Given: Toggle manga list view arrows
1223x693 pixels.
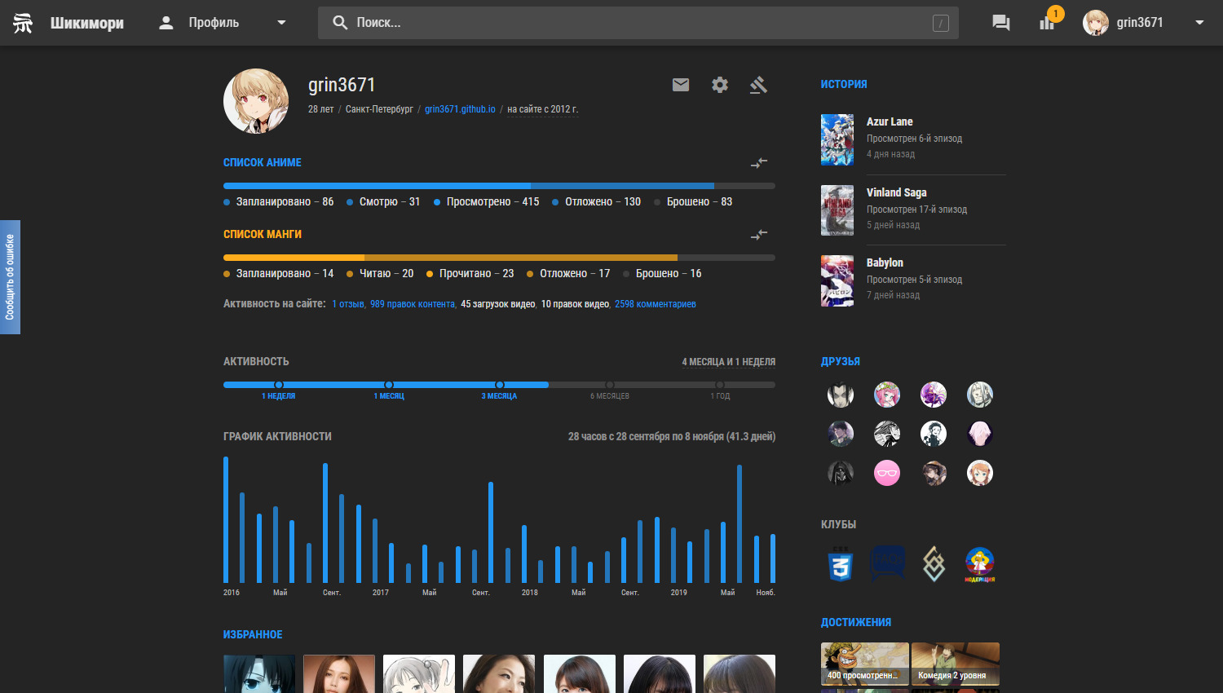Looking at the screenshot, I should (759, 235).
